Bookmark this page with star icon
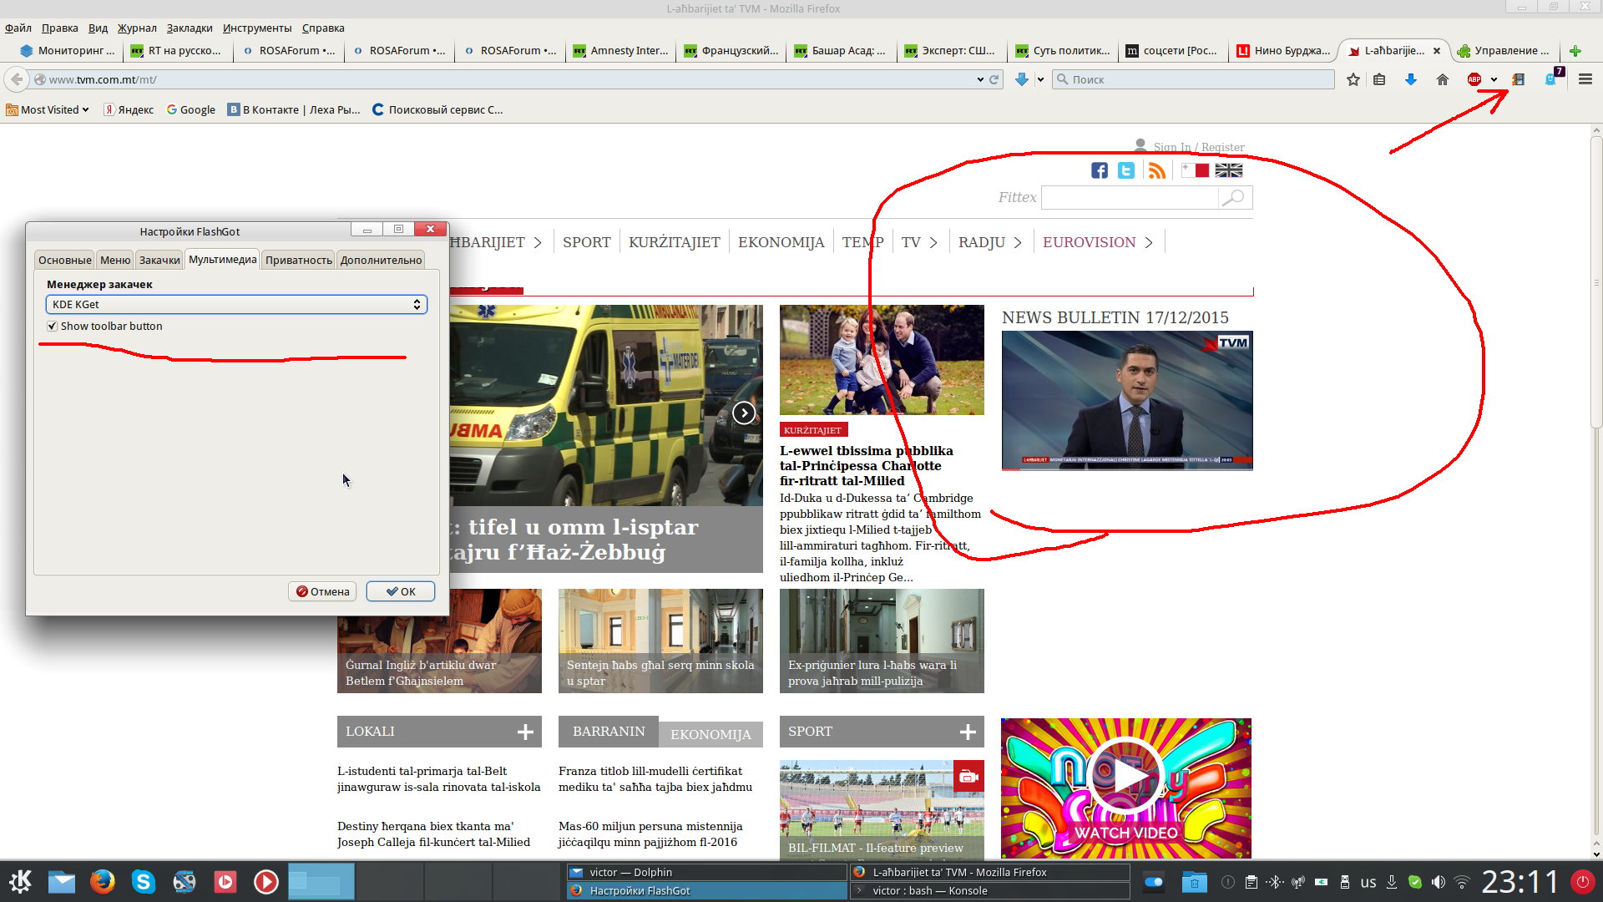Screen dimensions: 1603x902 [x=1353, y=79]
